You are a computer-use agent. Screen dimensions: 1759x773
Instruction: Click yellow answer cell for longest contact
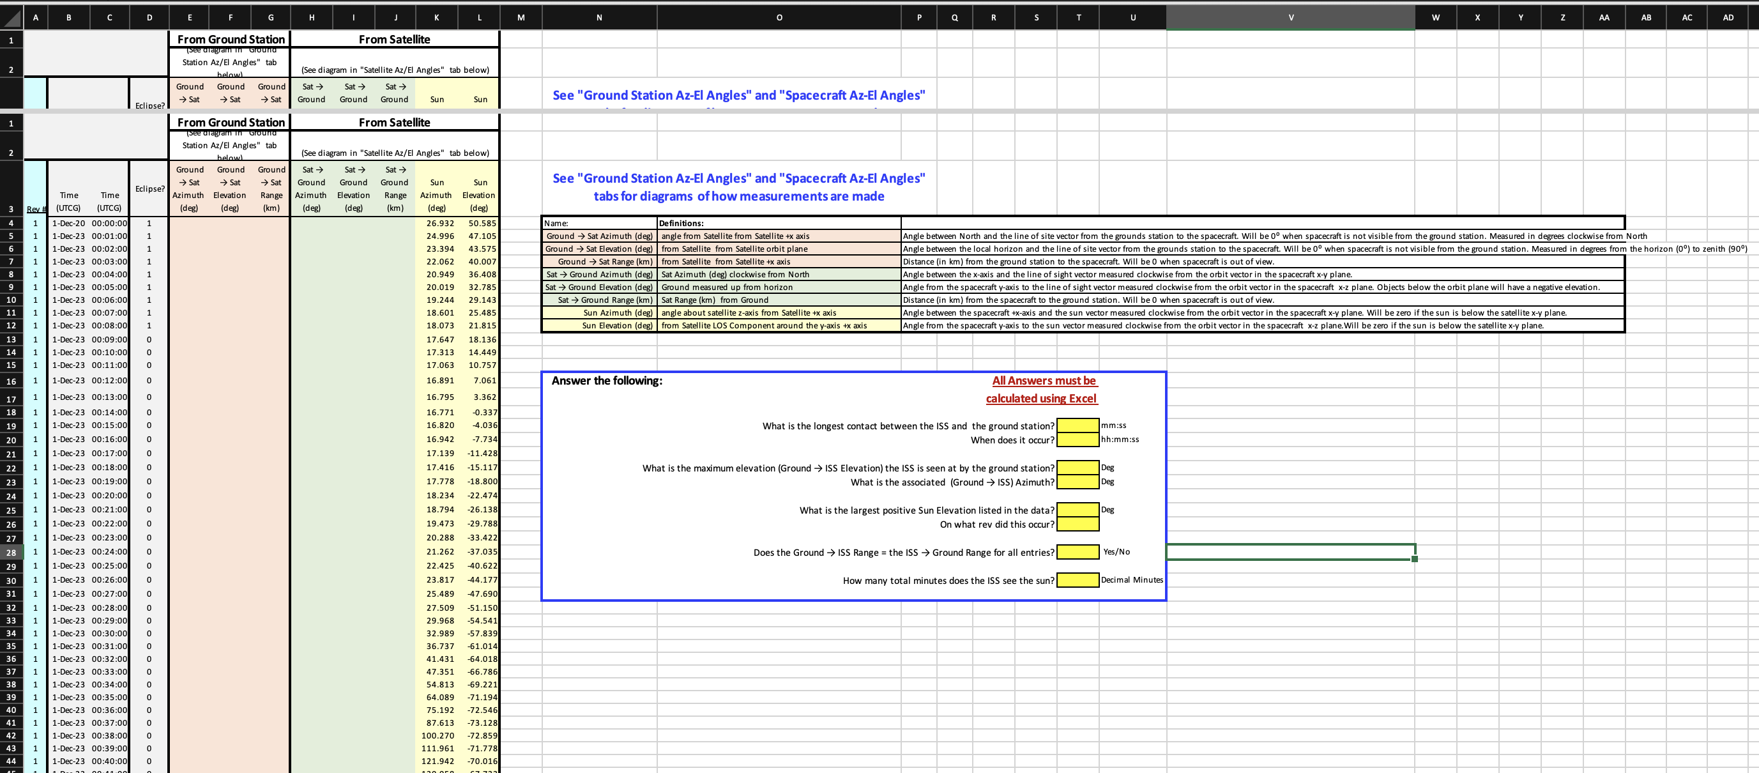pos(1077,425)
